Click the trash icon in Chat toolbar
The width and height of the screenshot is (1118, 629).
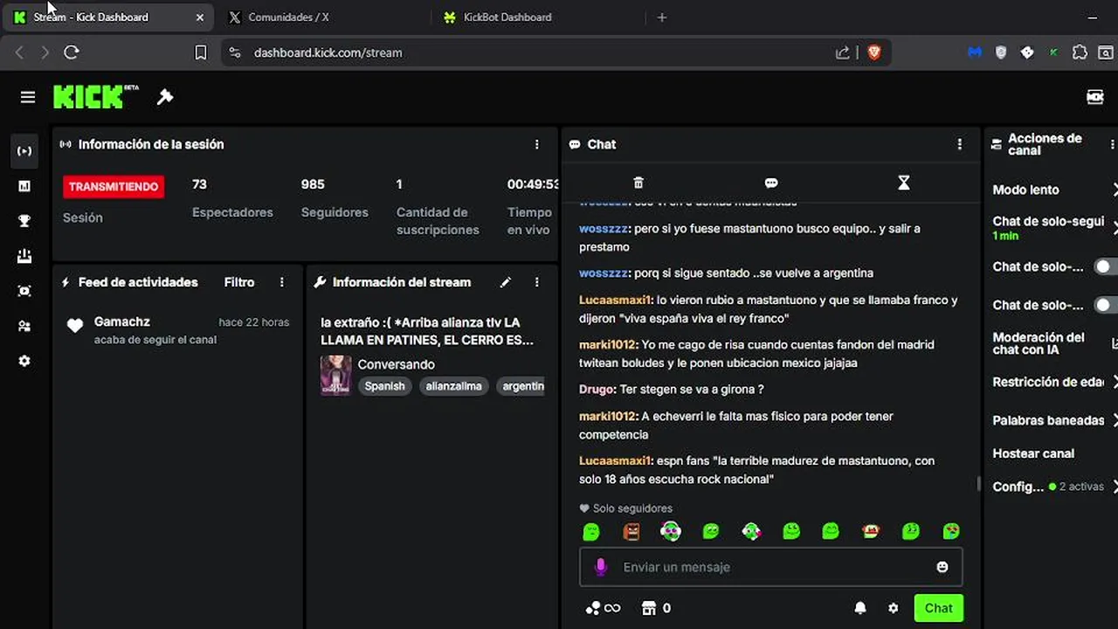(x=638, y=183)
